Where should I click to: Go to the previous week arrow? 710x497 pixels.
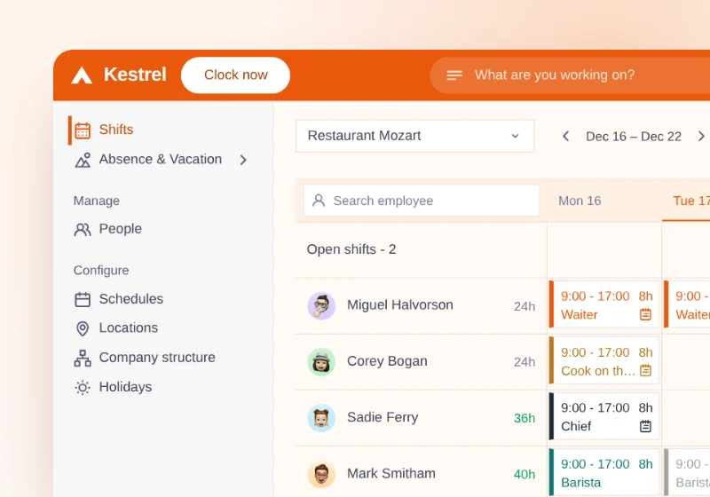pyautogui.click(x=565, y=137)
